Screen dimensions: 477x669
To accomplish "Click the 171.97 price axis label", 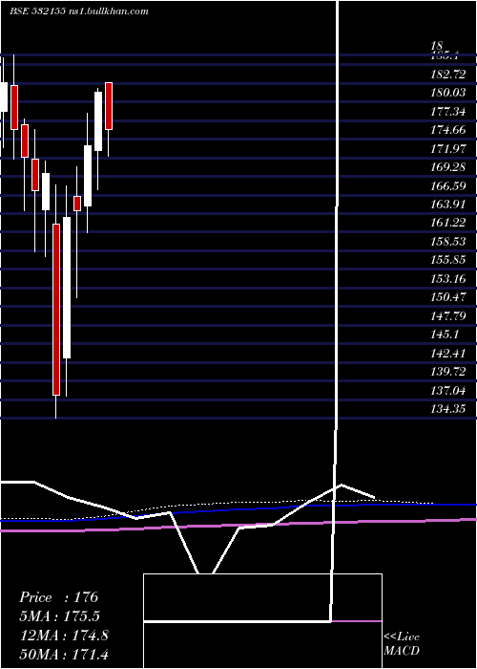I will (x=447, y=148).
